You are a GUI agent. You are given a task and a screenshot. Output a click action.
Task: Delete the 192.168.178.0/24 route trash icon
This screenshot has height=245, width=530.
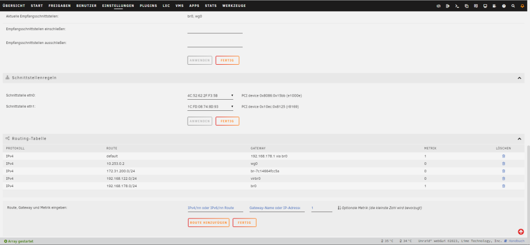(503, 186)
